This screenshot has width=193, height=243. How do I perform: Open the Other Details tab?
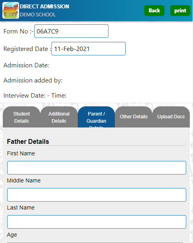(x=134, y=117)
